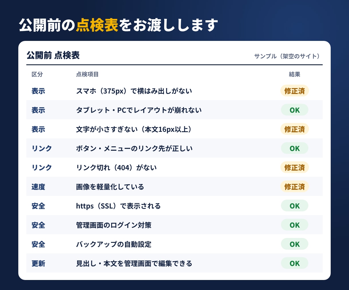The image size is (349, 290).
Task: Select item タブレット・PCでレイアウトが崩れない
Action: click(139, 110)
